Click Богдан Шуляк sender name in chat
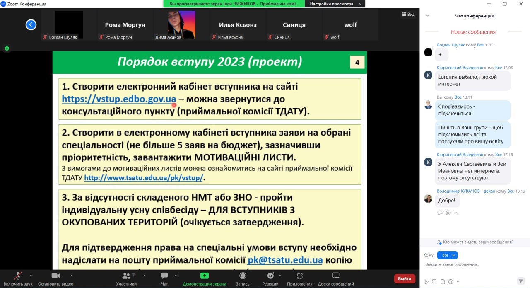Screen dimensions: 530x288 point(450,45)
